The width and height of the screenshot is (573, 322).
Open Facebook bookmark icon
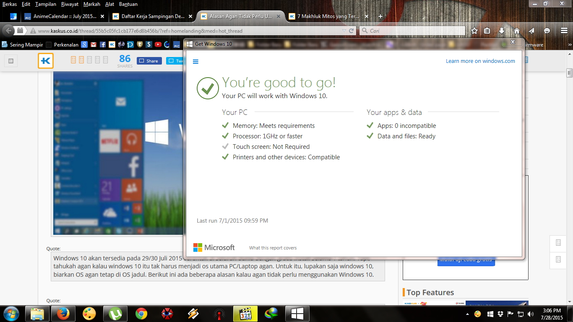[x=103, y=44]
